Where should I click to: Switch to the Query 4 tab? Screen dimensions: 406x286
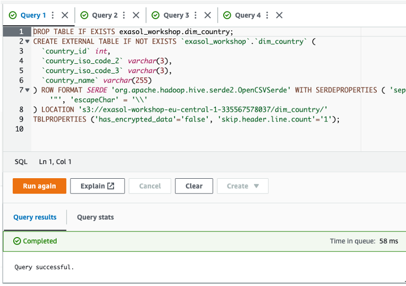(247, 15)
